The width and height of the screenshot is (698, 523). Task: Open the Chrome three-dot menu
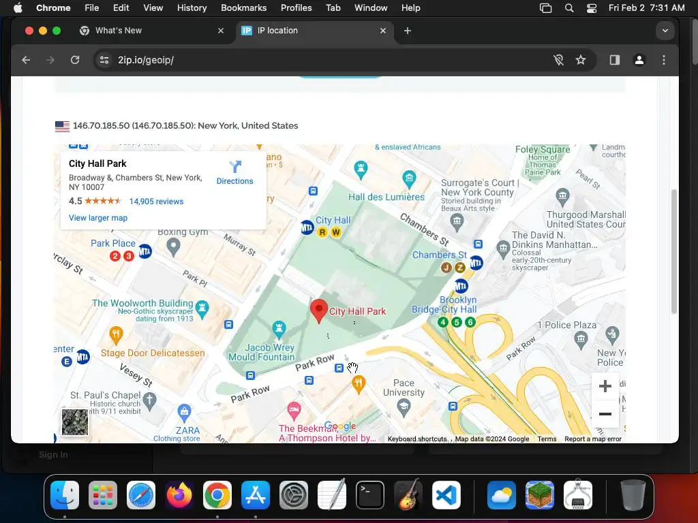[664, 60]
